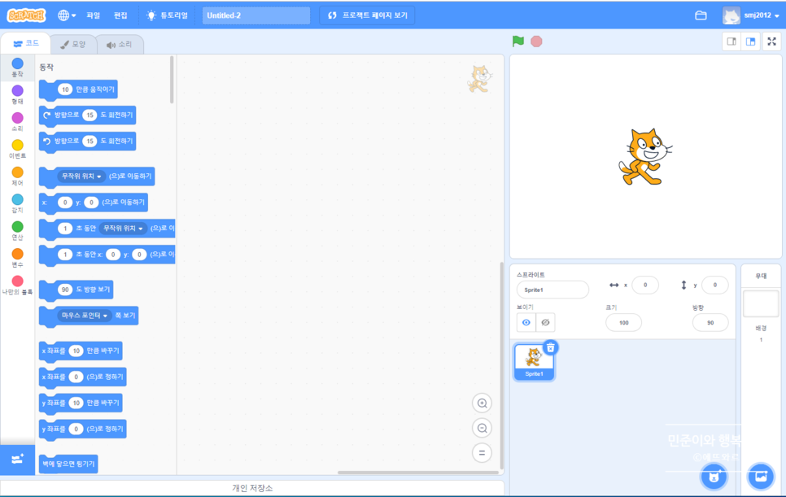Delete Sprite1 using trash icon

(551, 347)
